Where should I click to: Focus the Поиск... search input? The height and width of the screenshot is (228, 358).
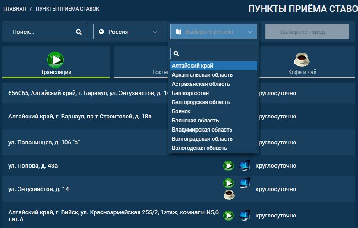(x=47, y=32)
